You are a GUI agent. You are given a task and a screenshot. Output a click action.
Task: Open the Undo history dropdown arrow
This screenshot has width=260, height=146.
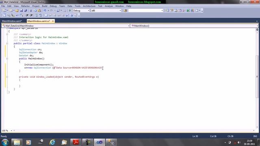(48, 11)
